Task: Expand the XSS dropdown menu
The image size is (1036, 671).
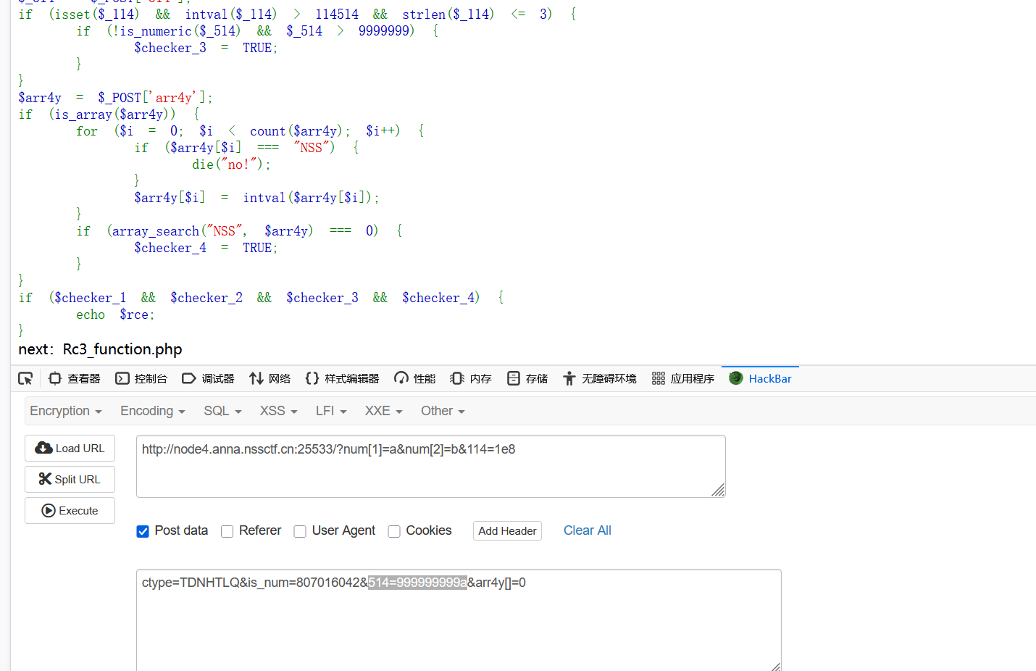Action: coord(278,411)
